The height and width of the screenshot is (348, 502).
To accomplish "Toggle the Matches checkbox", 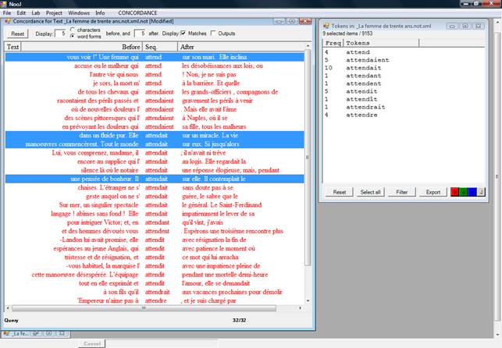I will coord(183,34).
